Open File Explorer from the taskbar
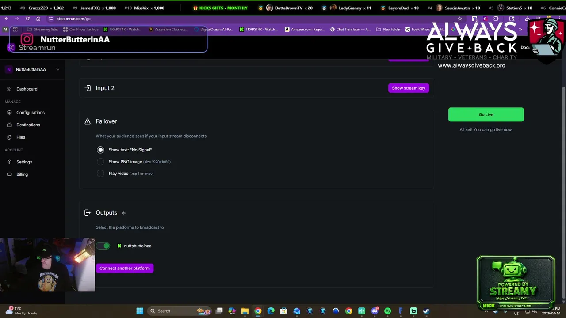 pos(245,311)
